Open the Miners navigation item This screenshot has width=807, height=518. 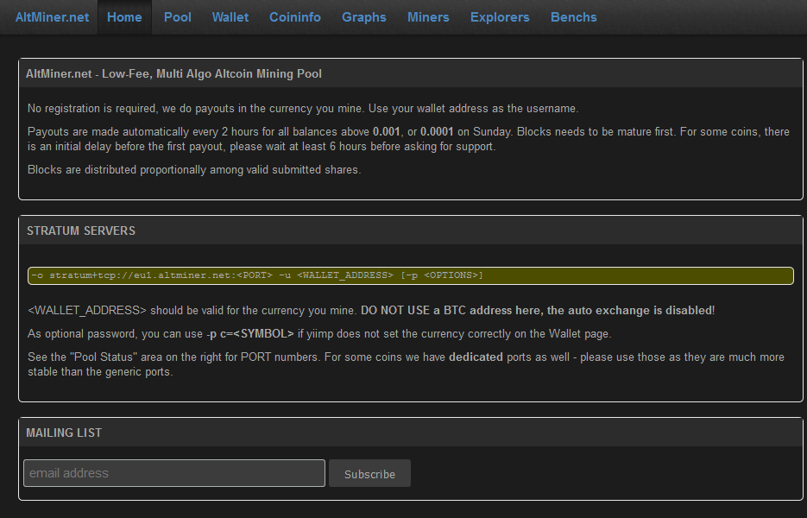[428, 17]
